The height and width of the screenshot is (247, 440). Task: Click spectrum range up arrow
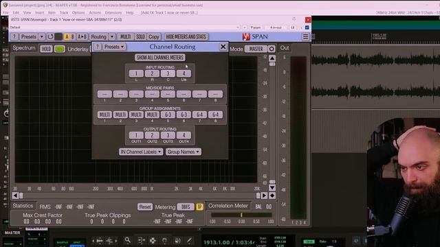click(272, 58)
